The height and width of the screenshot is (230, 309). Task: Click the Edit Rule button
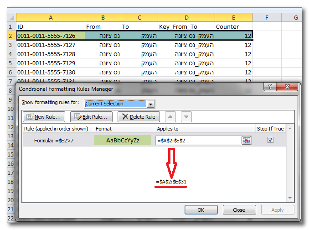(x=91, y=117)
